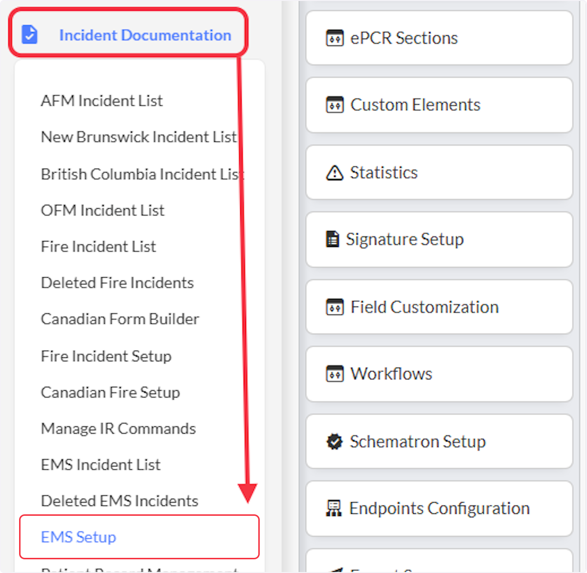Open New Brunswick Incident List
The height and width of the screenshot is (573, 587).
point(139,137)
